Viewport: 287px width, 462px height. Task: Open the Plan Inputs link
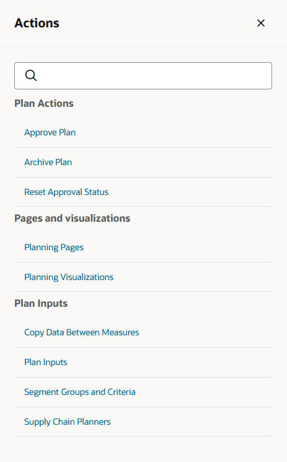pos(46,363)
